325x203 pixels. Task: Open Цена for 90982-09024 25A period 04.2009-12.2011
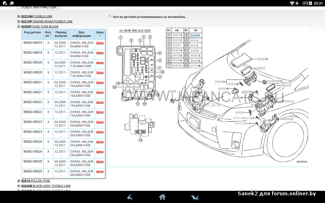coord(100,142)
